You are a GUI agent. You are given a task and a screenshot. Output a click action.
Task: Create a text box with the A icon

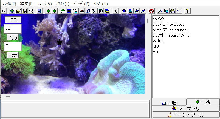tap(69, 11)
